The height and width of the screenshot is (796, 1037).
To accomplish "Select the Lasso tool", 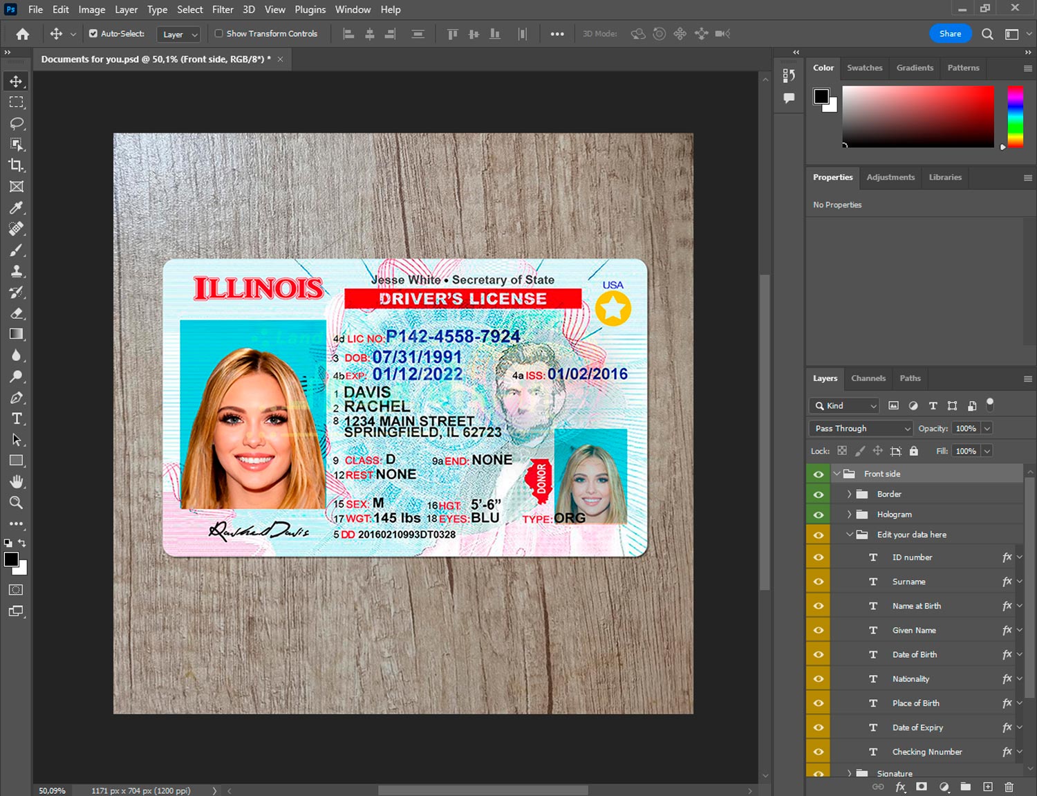I will coord(17,123).
